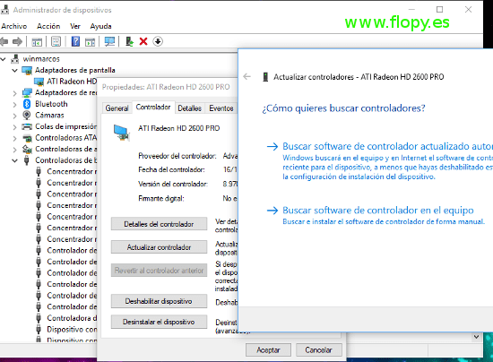
Task: Click the disable device down-arrow toolbar icon
Action: [158, 41]
